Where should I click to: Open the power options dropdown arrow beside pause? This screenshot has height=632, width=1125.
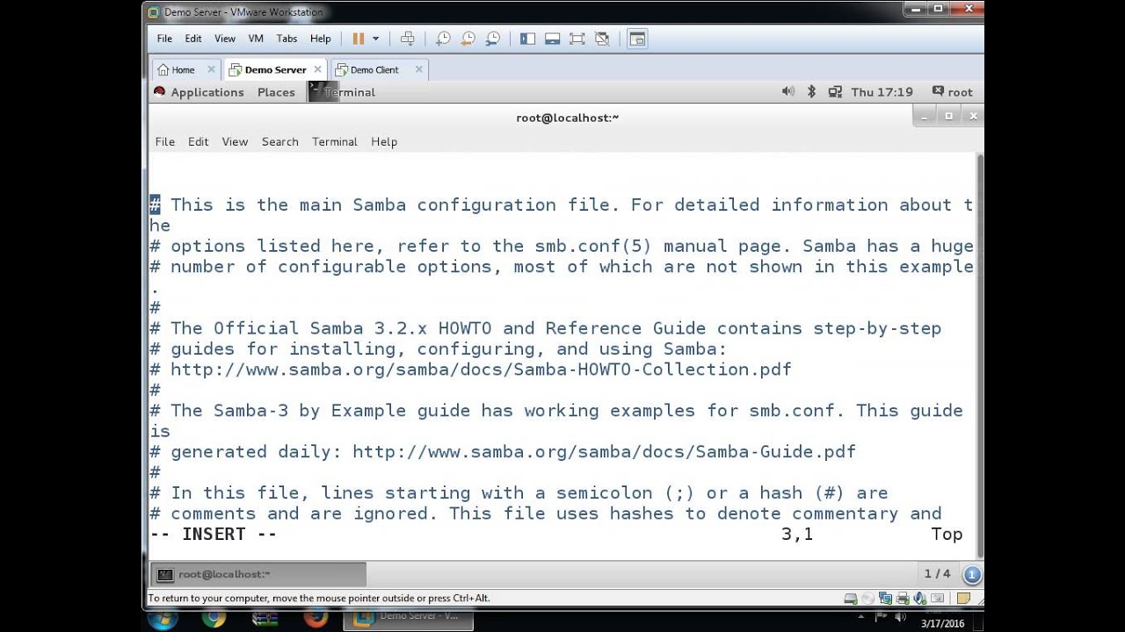pyautogui.click(x=375, y=39)
